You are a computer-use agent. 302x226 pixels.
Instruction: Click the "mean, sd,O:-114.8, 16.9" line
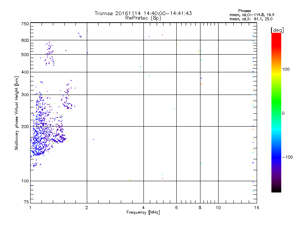[x=252, y=15]
